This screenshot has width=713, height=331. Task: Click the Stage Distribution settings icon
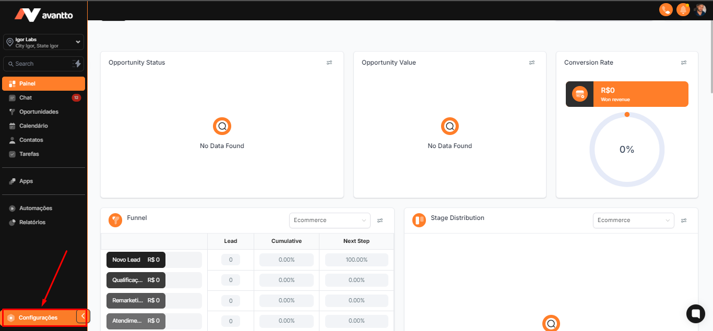[684, 220]
